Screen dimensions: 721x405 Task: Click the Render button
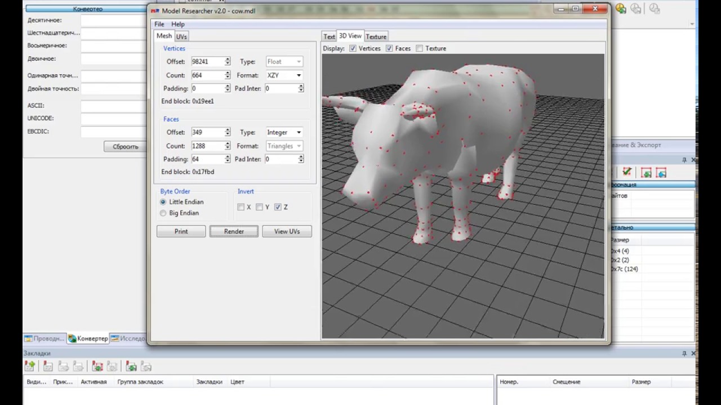point(234,231)
